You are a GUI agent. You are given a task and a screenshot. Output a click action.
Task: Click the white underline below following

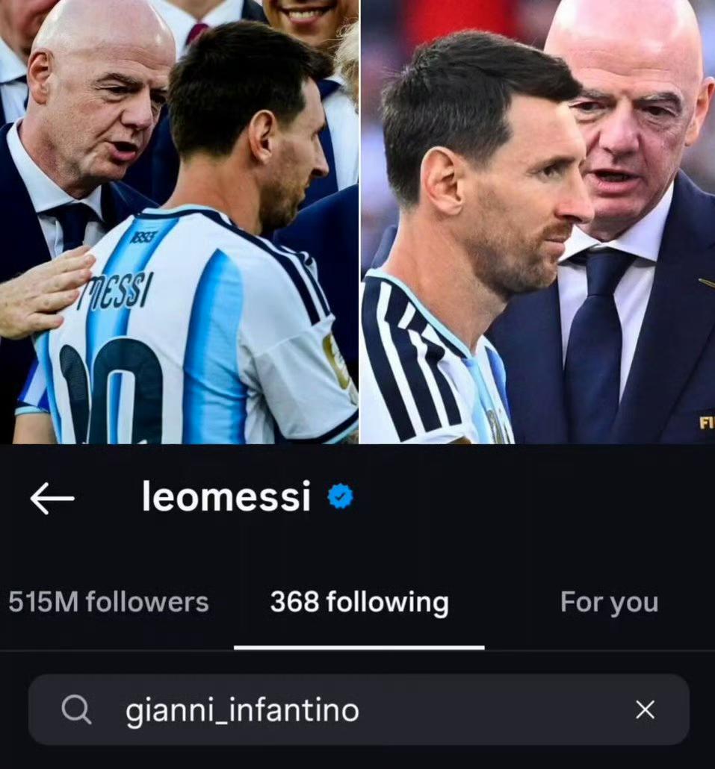(x=359, y=648)
